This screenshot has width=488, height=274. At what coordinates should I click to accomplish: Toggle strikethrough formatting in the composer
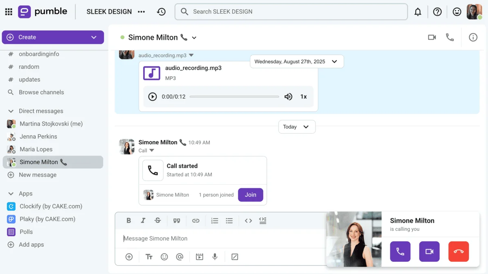pyautogui.click(x=158, y=220)
